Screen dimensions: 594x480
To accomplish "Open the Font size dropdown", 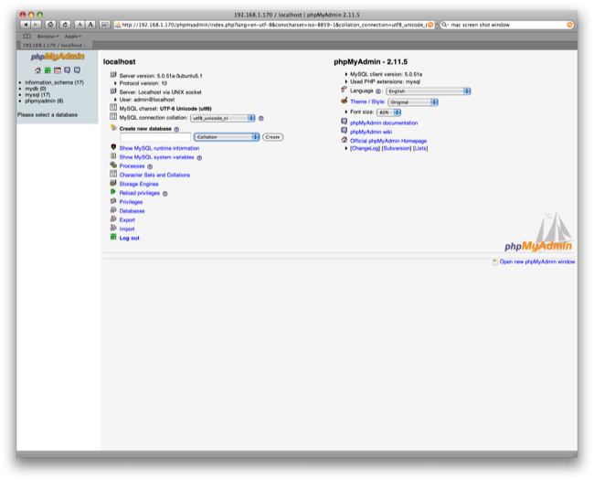I will (x=388, y=112).
